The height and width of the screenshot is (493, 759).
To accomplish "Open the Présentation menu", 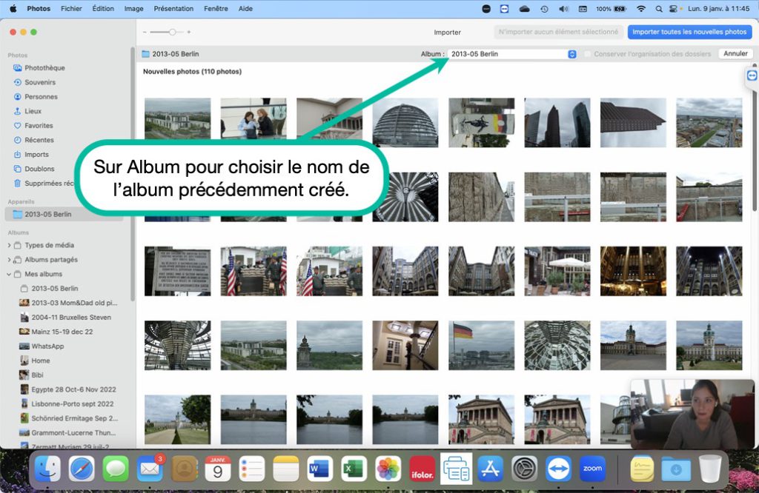I will 173,9.
